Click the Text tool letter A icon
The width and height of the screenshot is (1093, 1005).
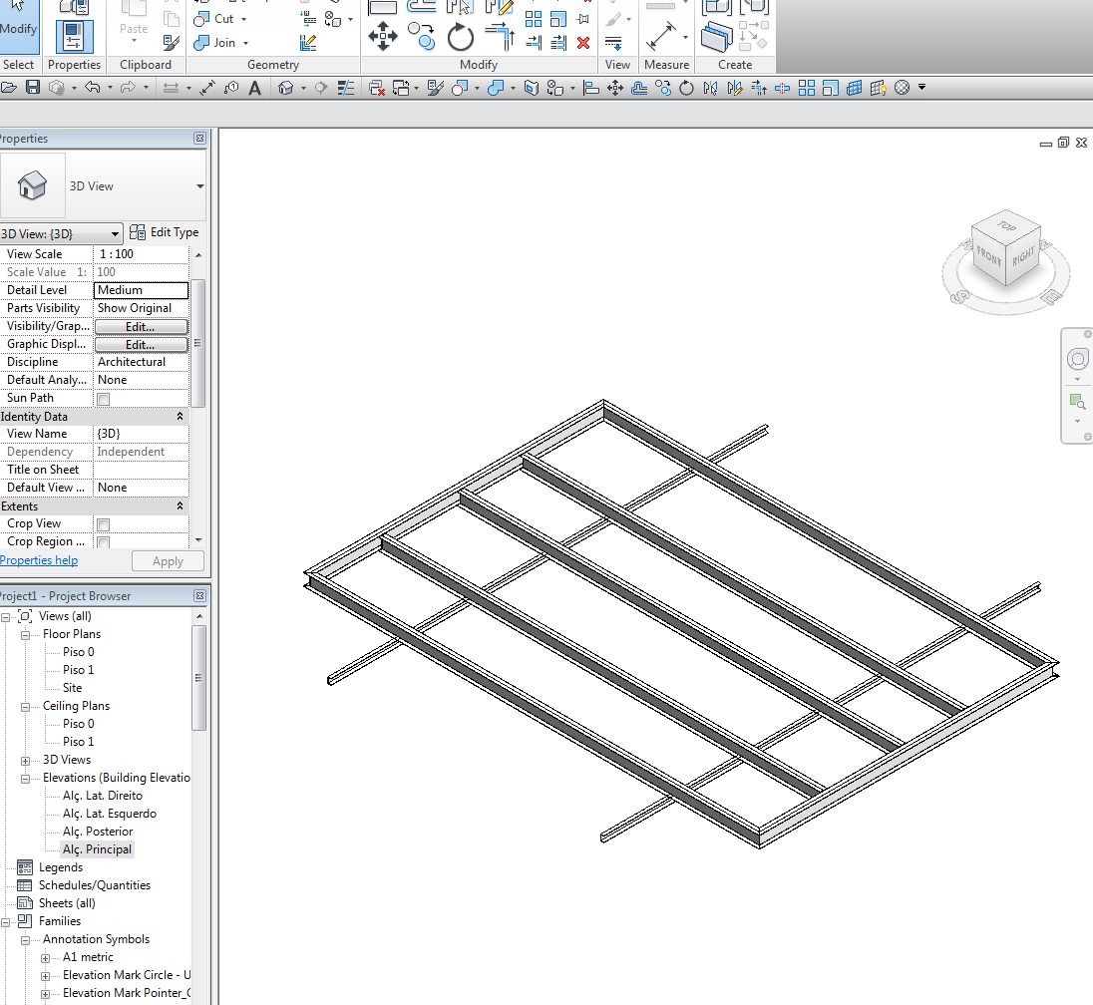(x=254, y=88)
